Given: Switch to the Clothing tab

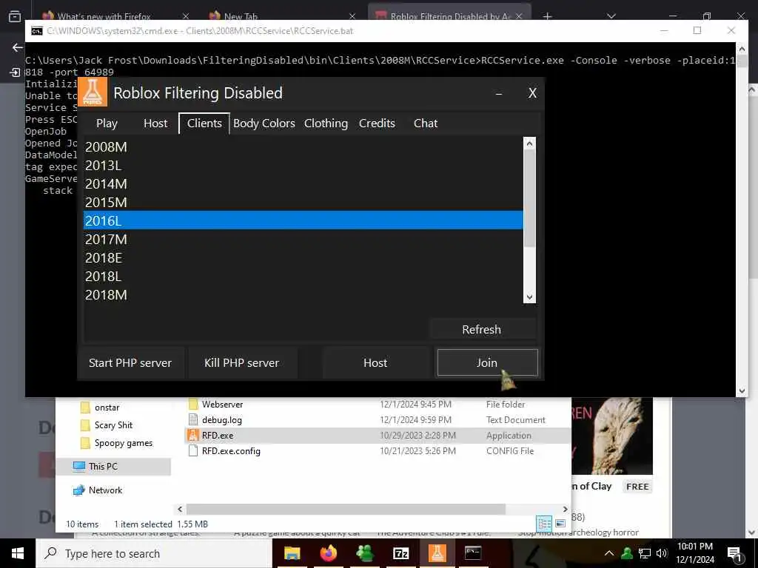Looking at the screenshot, I should click(x=326, y=124).
